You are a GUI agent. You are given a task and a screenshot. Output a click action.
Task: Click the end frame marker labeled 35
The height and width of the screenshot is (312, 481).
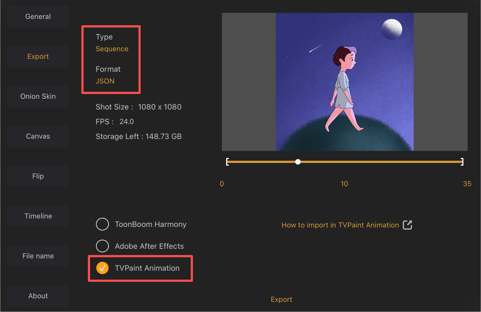(x=466, y=184)
